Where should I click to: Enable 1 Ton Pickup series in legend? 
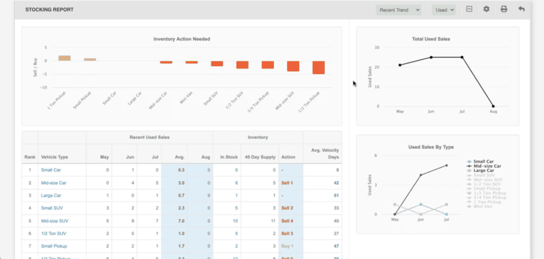[484, 202]
